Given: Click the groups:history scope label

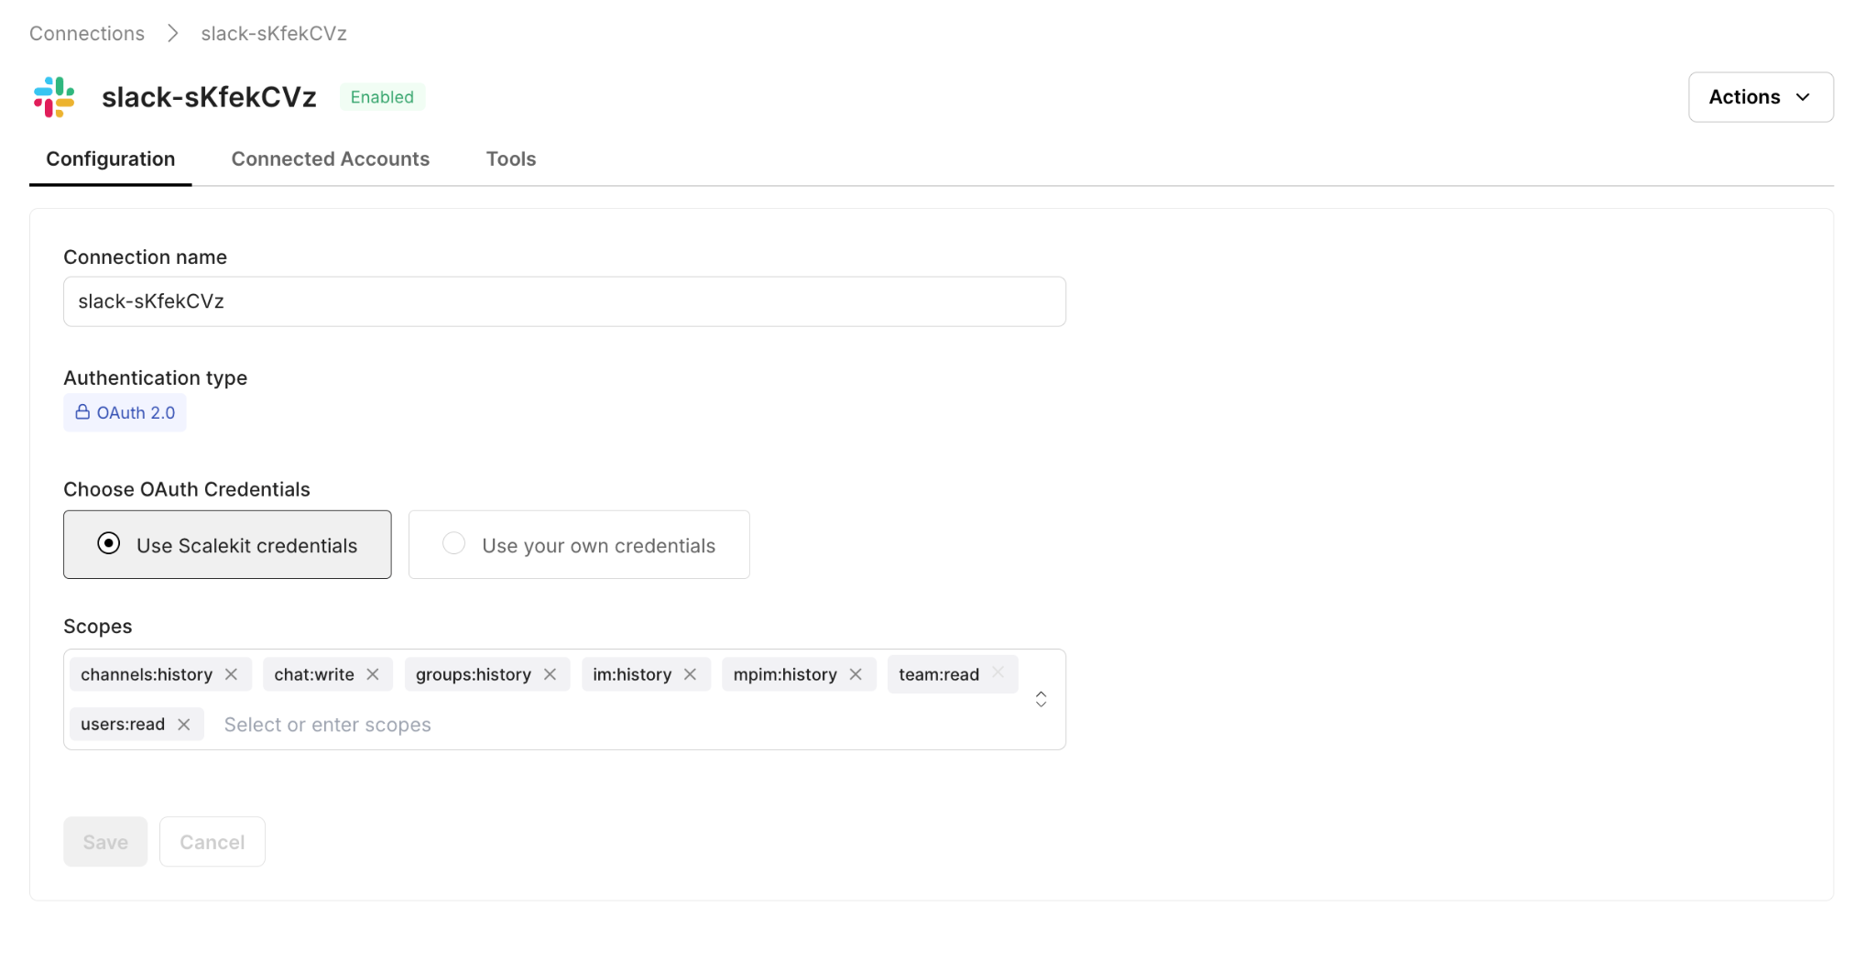Looking at the screenshot, I should click(474, 674).
